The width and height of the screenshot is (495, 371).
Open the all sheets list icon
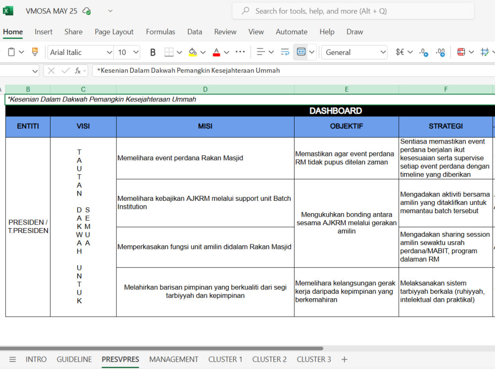pyautogui.click(x=13, y=359)
